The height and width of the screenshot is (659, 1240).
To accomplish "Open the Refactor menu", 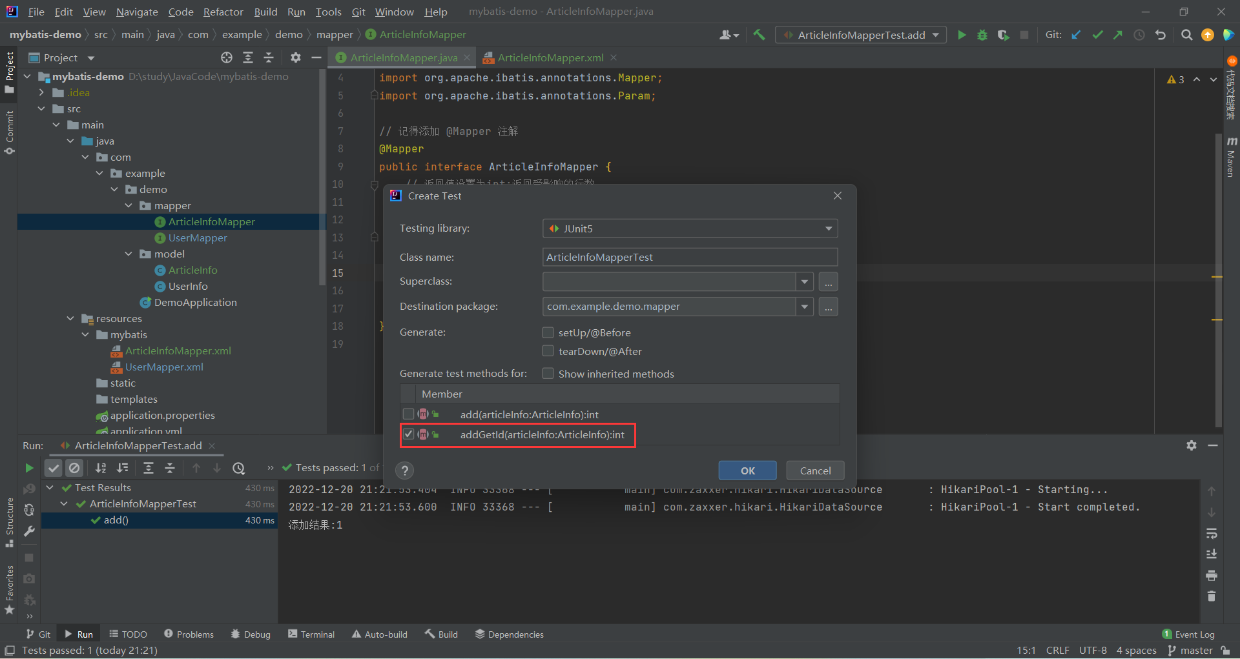I will (x=223, y=12).
